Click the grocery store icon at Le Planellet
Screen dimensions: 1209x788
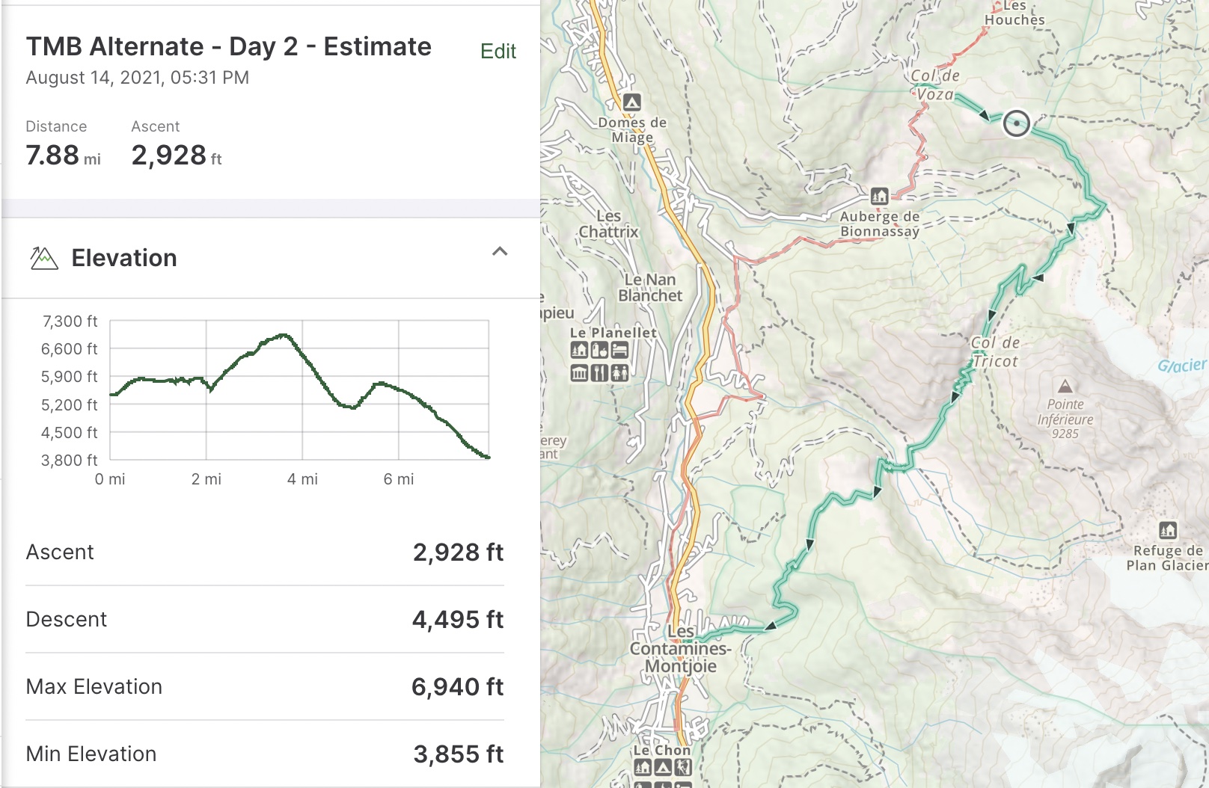(x=599, y=350)
